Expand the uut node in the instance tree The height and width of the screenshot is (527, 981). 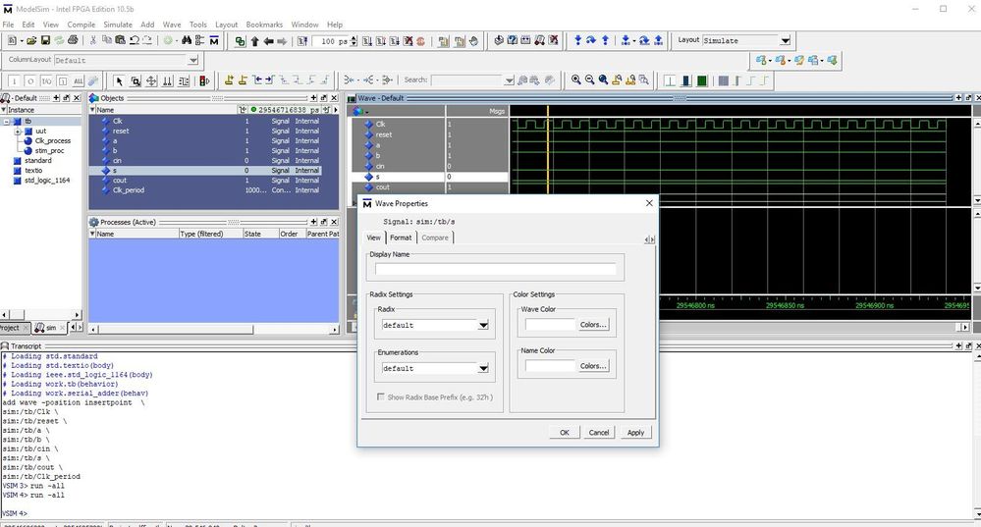pos(18,131)
